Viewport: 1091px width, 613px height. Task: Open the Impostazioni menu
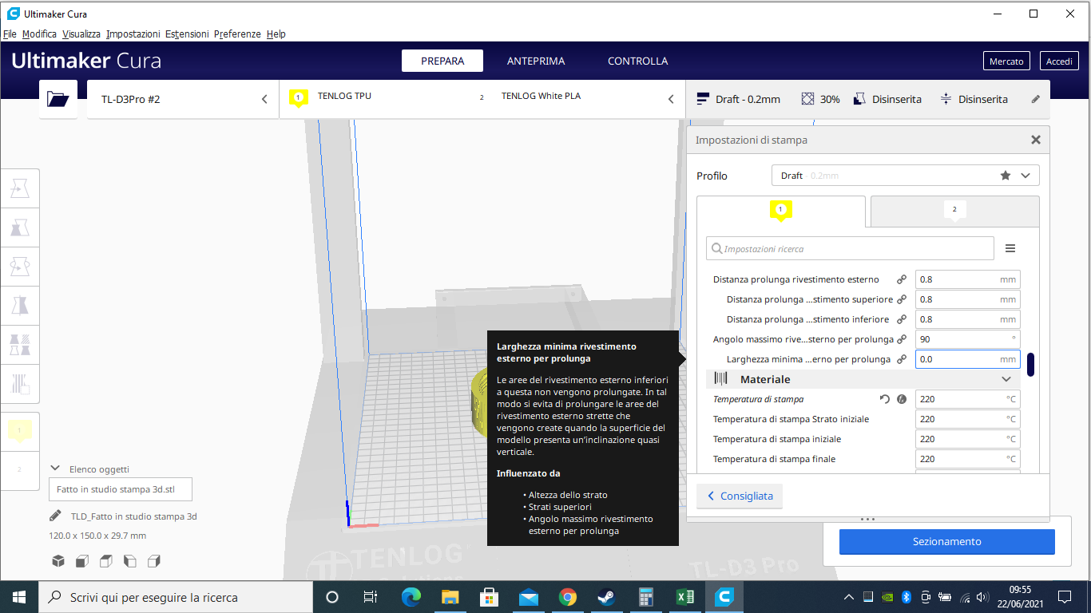tap(133, 34)
